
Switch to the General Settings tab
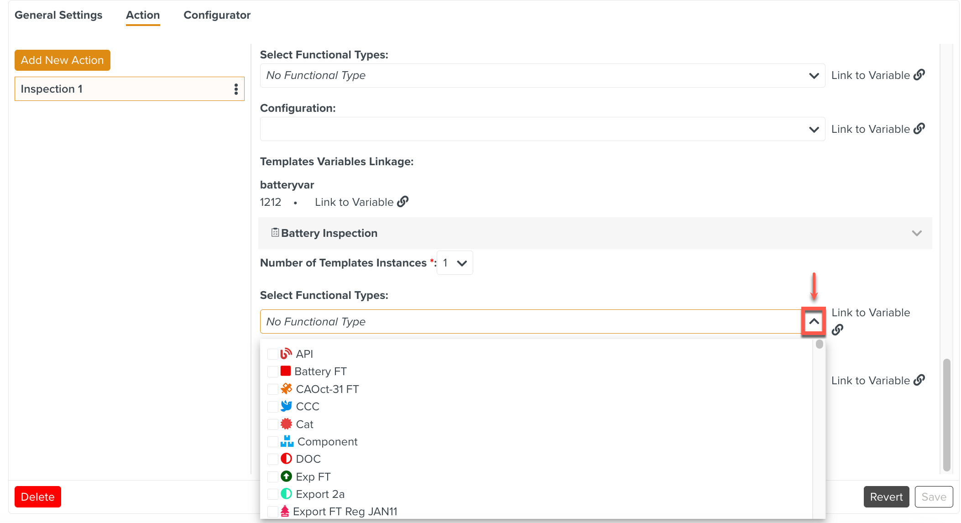point(58,15)
